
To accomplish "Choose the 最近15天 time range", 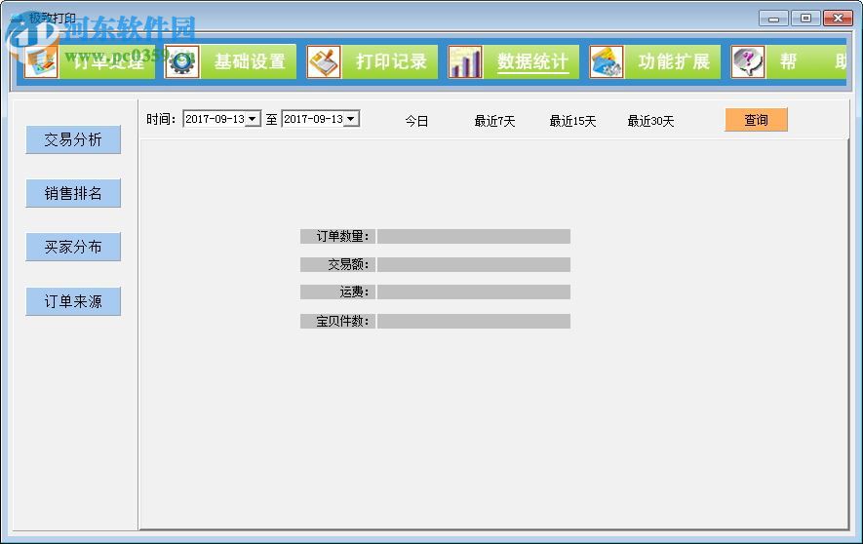I will 573,121.
